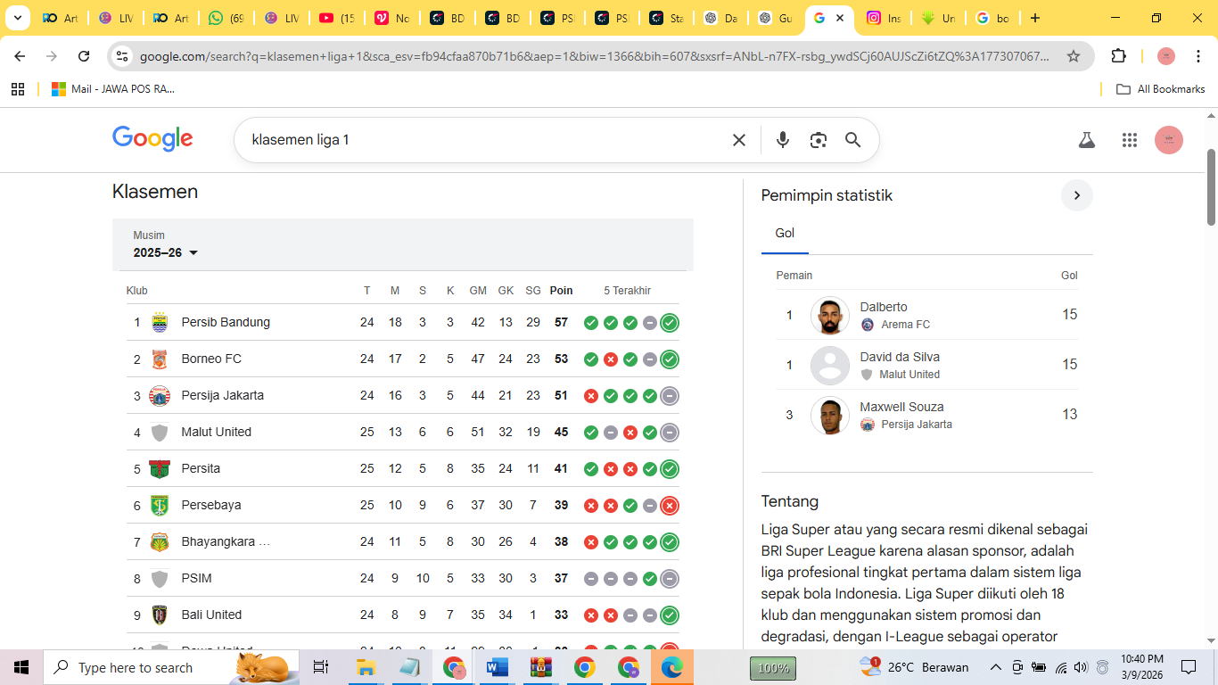Screen dimensions: 1218x685
Task: View site information icon in address bar
Action: pos(123,56)
